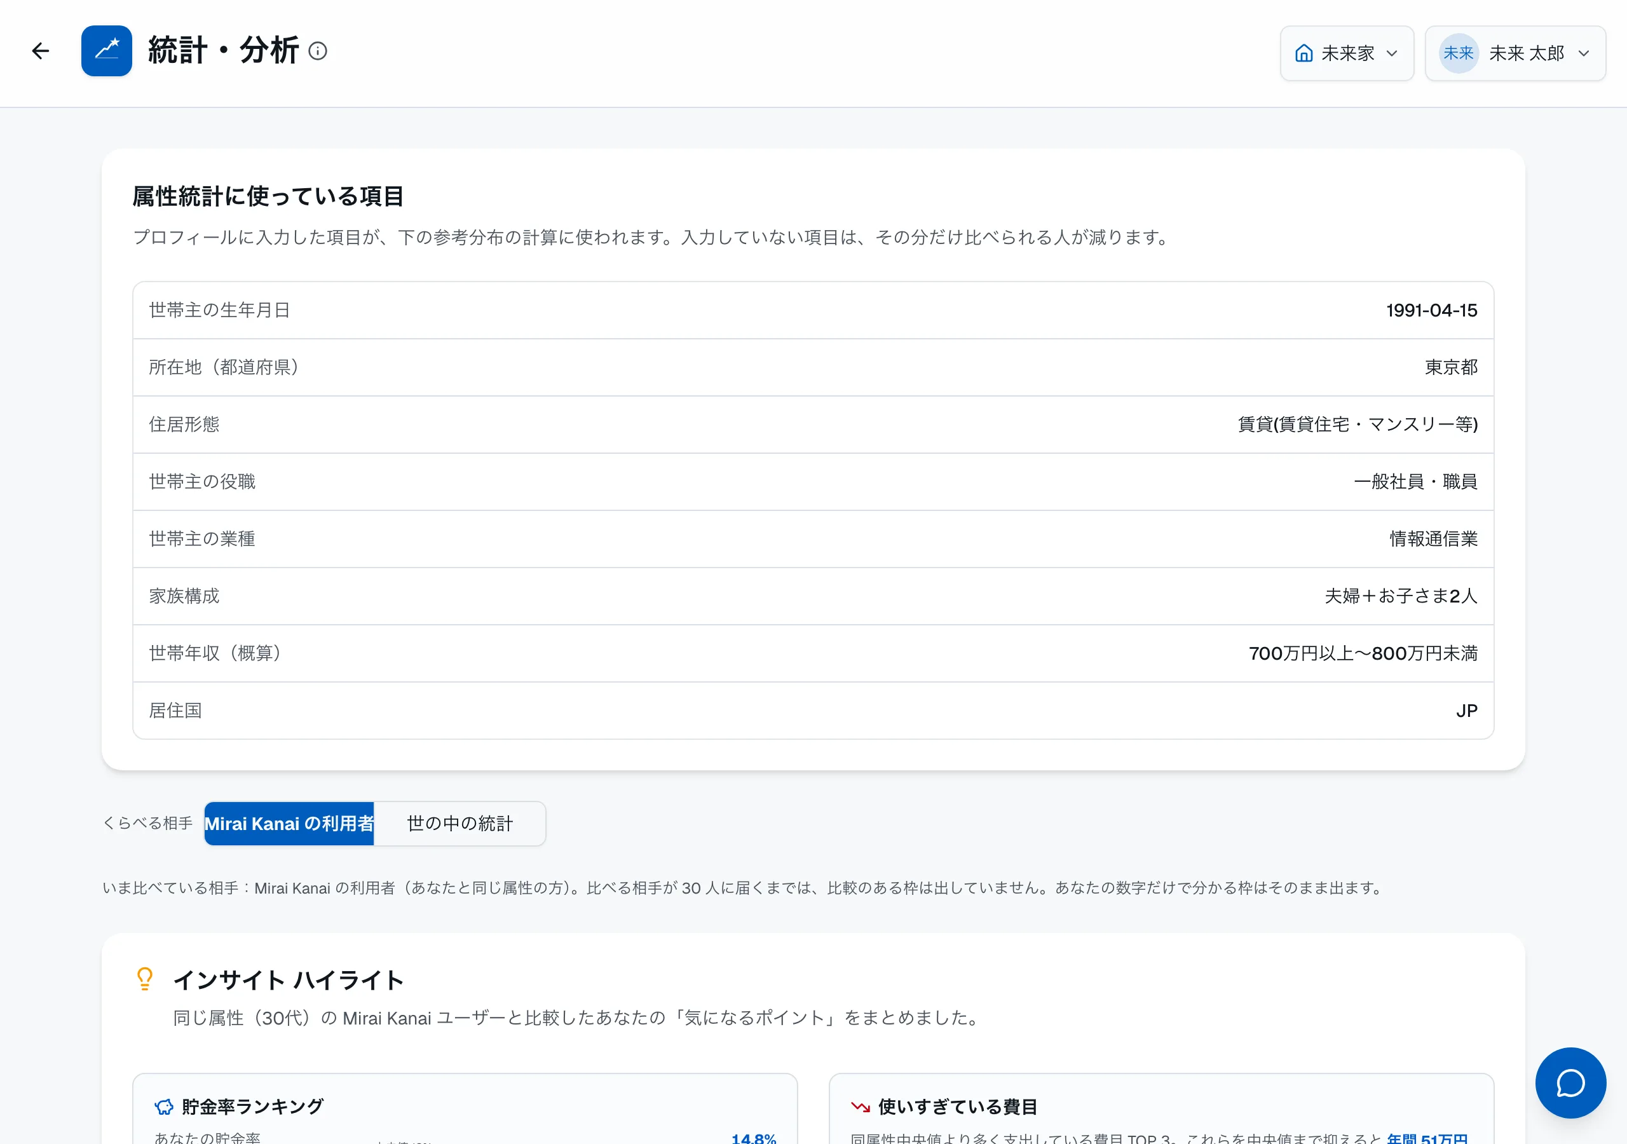Click the 賃貸(賃貸住宅・マンスリー等) value

pyautogui.click(x=1358, y=425)
